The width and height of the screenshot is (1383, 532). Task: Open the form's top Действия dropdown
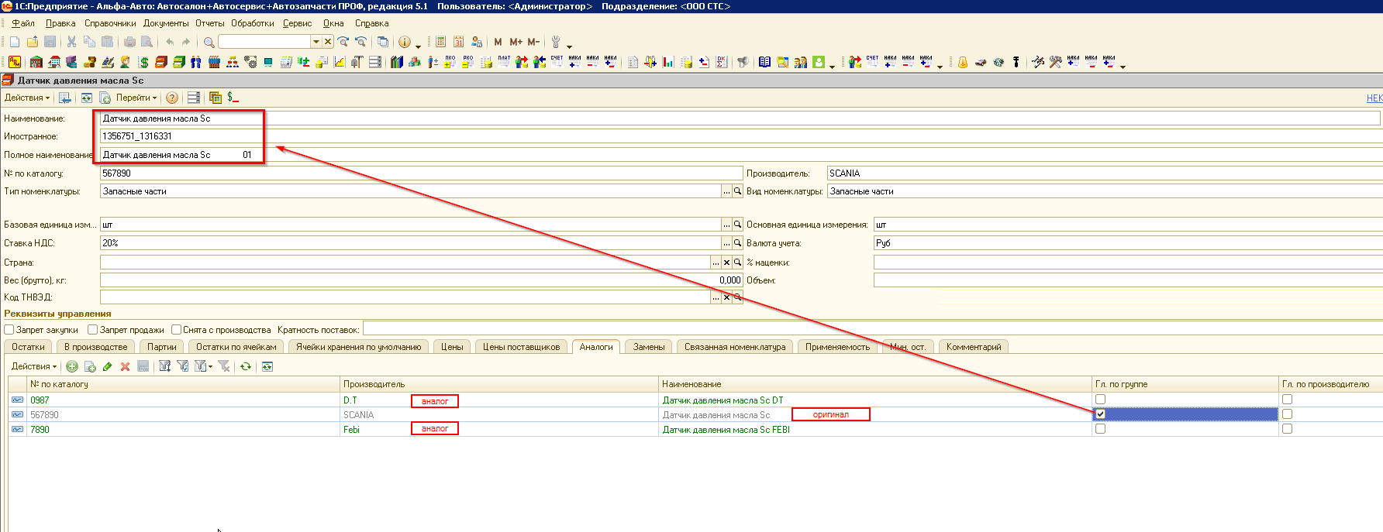pyautogui.click(x=26, y=98)
